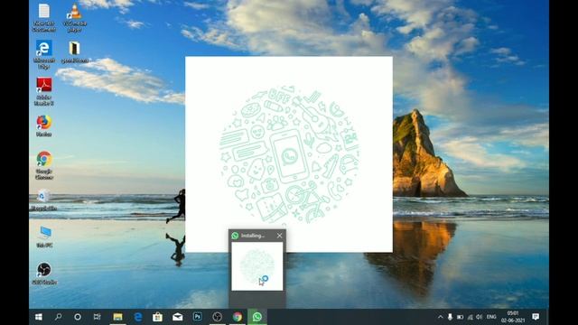This screenshot has height=325, width=578.
Task: Select the Firefox desktop shortcut
Action: click(x=44, y=125)
